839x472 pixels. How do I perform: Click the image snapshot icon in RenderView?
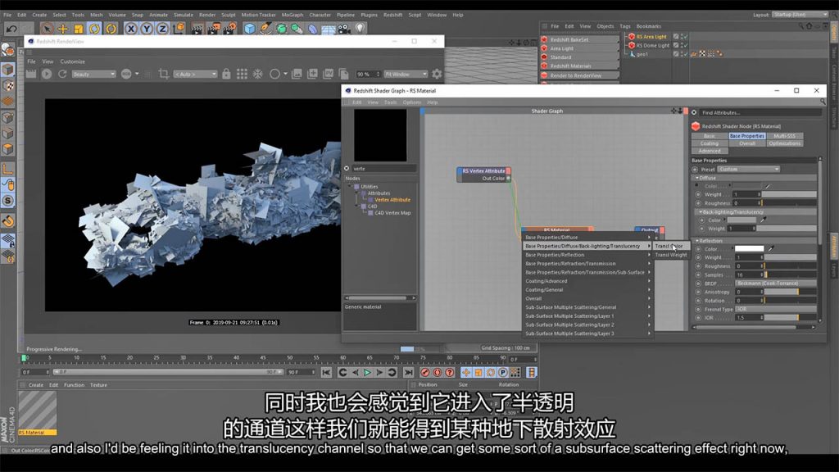tap(297, 74)
